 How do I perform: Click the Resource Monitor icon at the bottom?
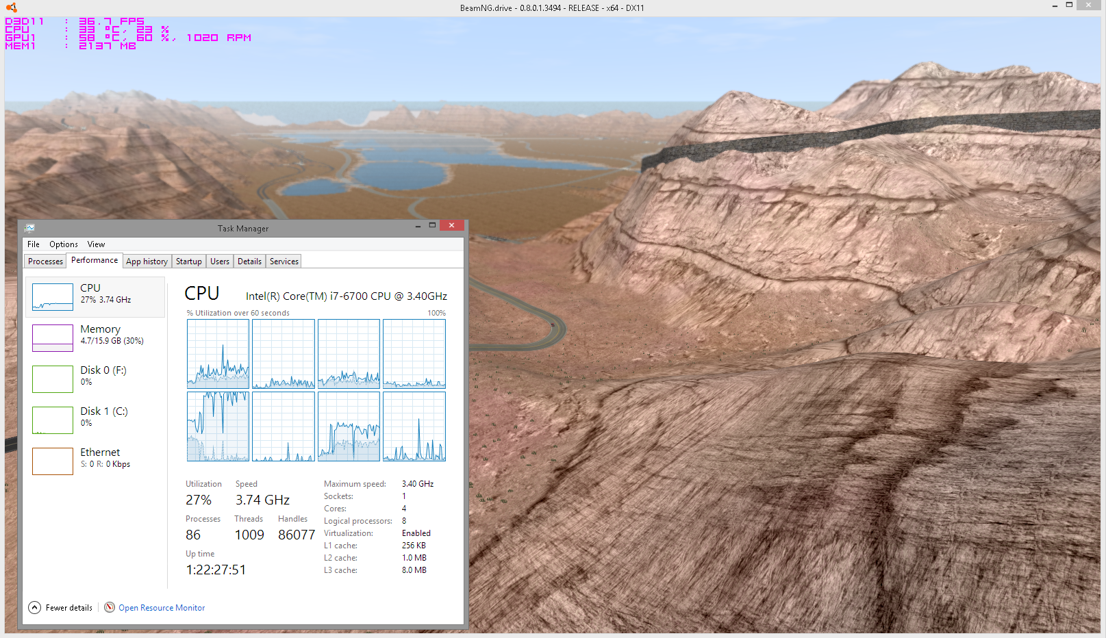point(110,607)
